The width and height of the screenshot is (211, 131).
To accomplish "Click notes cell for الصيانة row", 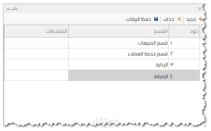I will pyautogui.click(x=36, y=76).
